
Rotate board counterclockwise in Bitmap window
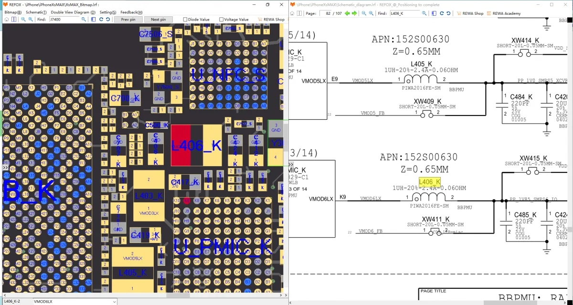tap(108, 20)
